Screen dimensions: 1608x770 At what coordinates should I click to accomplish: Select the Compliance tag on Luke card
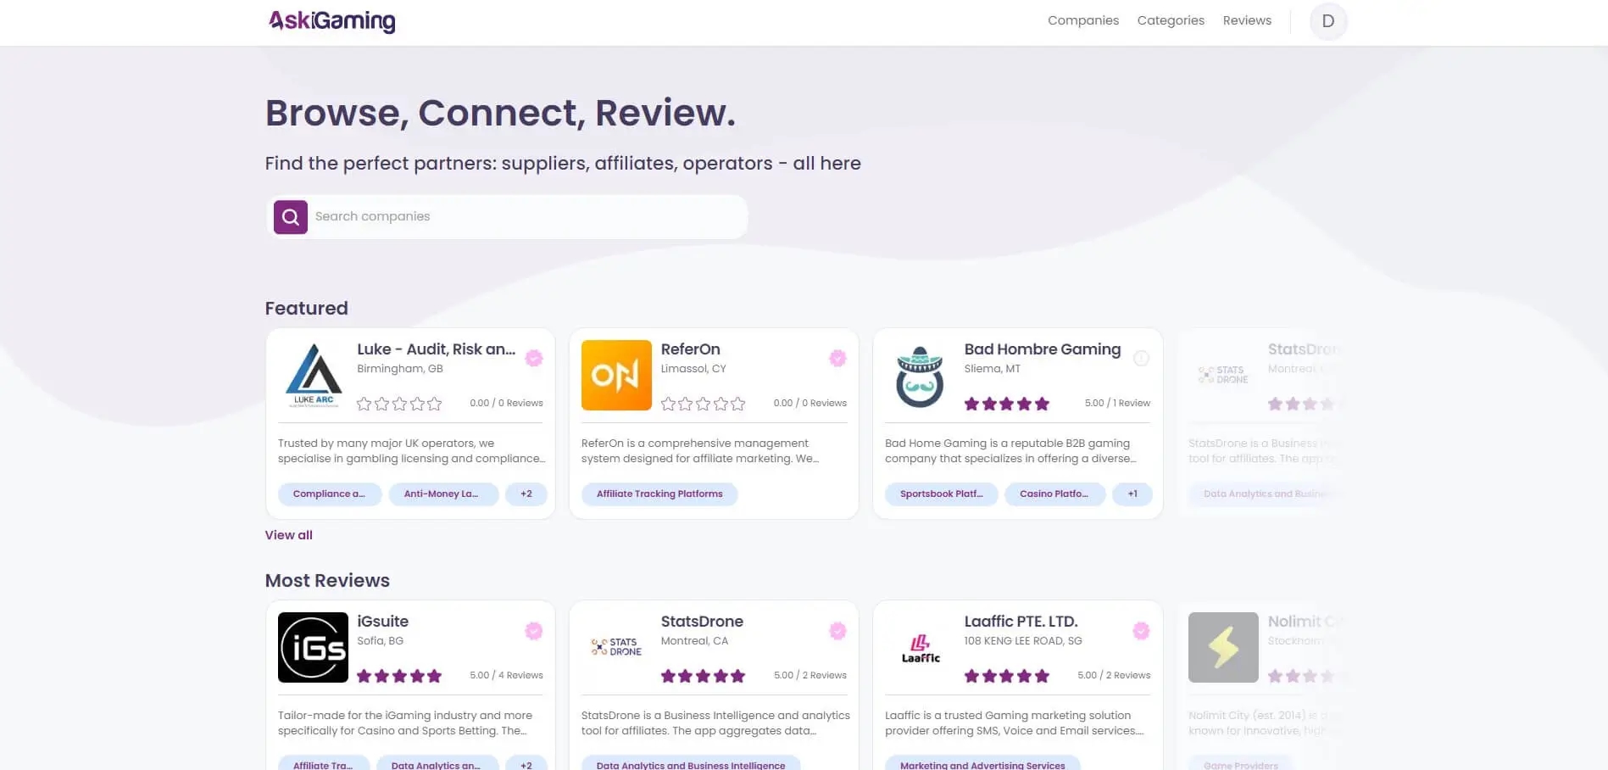[329, 494]
